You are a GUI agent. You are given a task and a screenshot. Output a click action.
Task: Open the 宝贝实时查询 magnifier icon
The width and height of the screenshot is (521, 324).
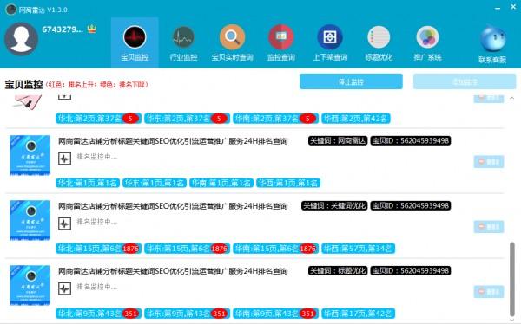point(232,37)
